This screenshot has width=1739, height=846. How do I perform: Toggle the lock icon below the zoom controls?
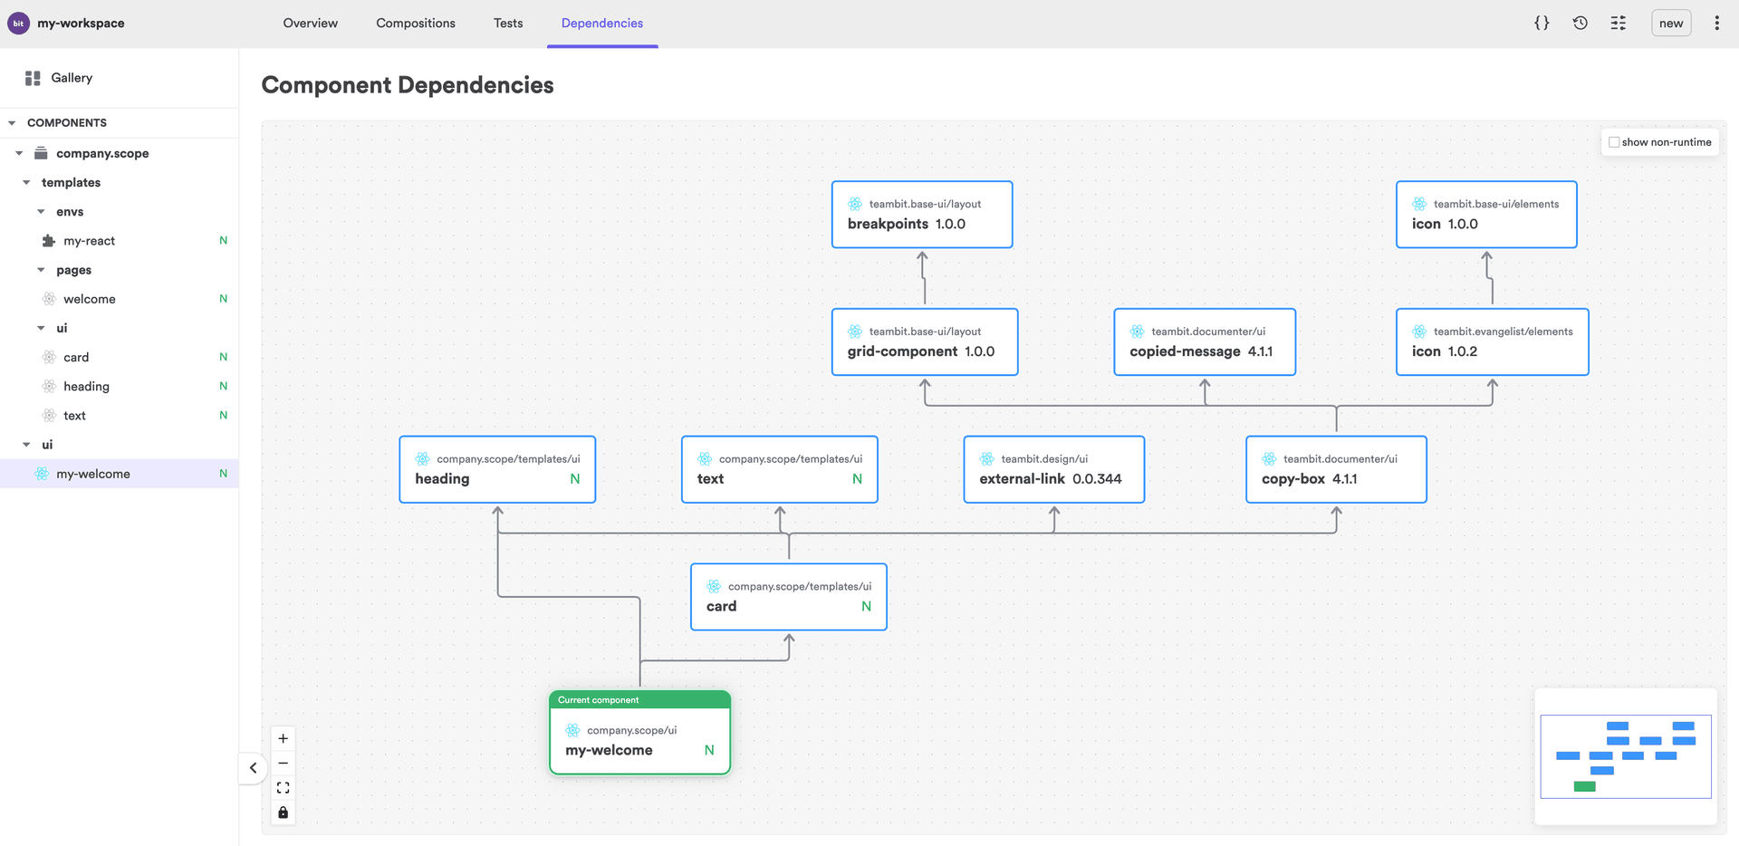point(283,812)
